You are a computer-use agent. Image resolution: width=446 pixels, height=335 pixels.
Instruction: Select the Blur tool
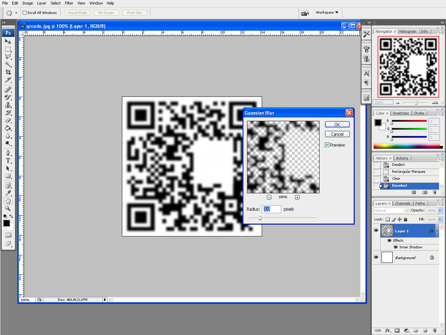pos(8,136)
